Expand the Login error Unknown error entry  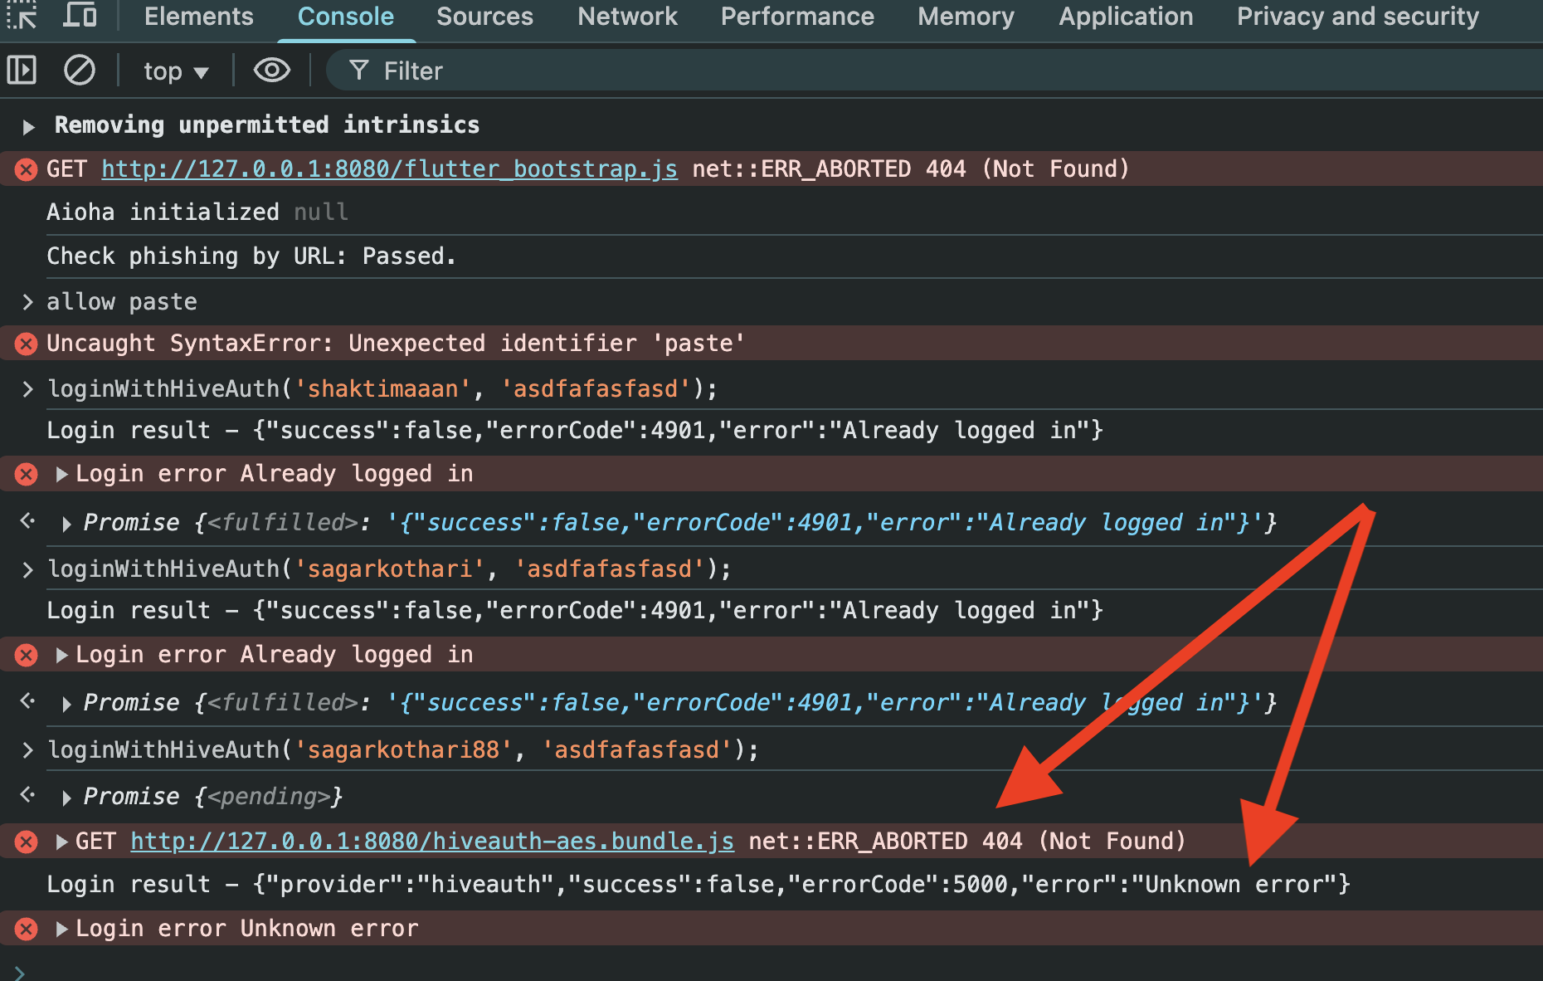click(61, 929)
